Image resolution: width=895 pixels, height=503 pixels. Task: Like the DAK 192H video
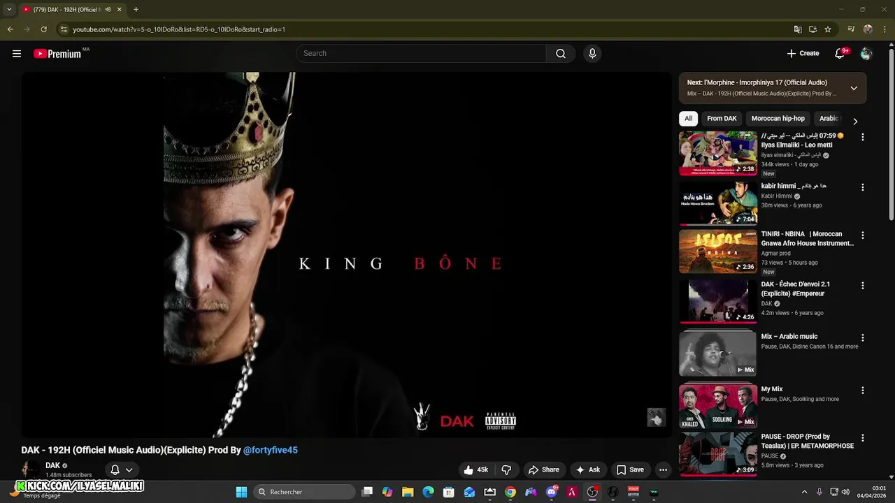(475, 470)
